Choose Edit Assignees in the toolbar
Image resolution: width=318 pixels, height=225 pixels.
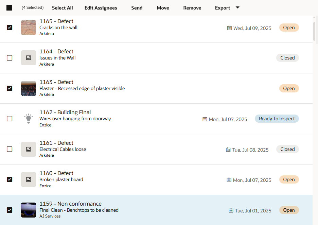coord(101,8)
